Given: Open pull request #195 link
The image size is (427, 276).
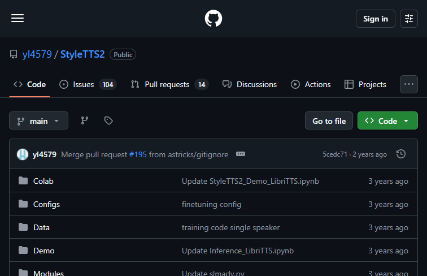Looking at the screenshot, I should (x=138, y=154).
